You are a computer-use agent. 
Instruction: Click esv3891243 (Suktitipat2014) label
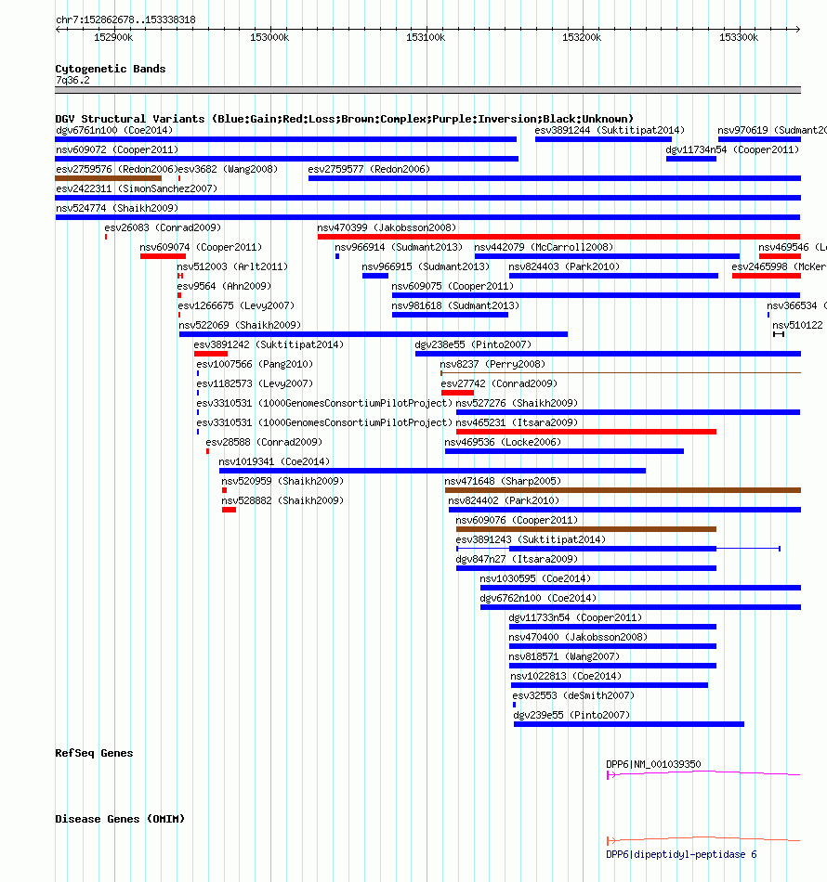pyautogui.click(x=531, y=539)
